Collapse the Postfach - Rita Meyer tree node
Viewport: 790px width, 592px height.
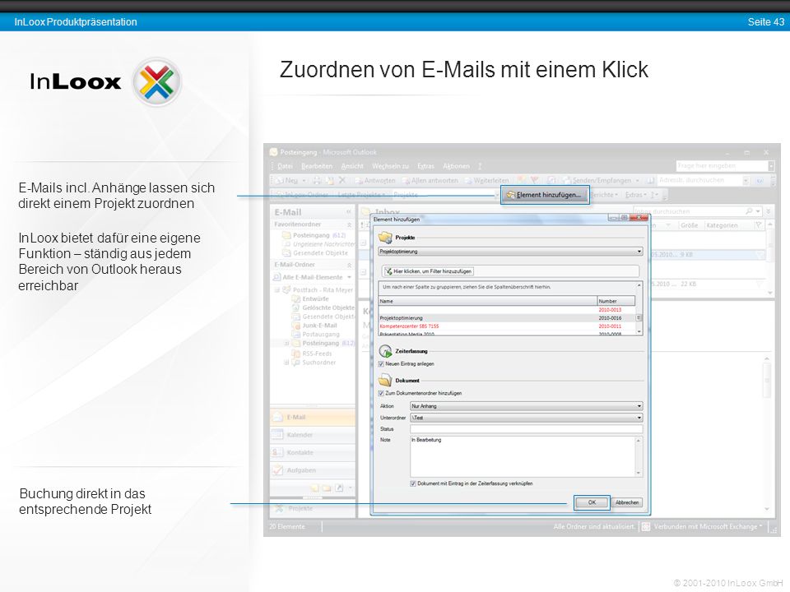tap(277, 290)
